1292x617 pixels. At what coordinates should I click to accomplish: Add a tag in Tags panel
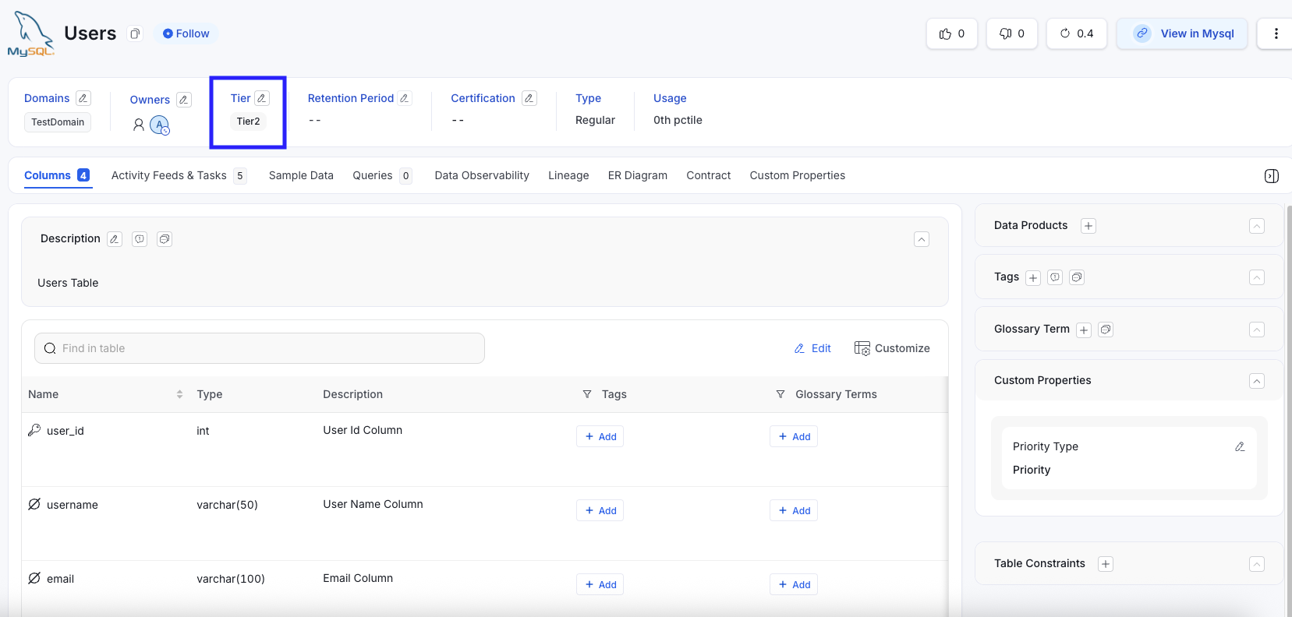1033,278
